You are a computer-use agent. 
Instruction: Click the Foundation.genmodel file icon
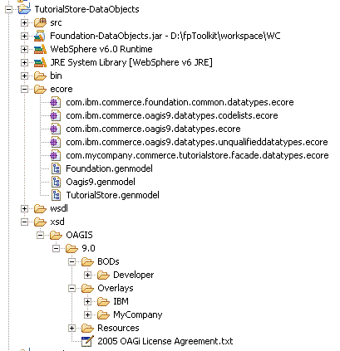click(x=56, y=168)
